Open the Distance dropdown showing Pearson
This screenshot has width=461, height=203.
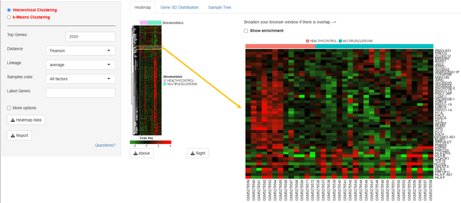(81, 51)
